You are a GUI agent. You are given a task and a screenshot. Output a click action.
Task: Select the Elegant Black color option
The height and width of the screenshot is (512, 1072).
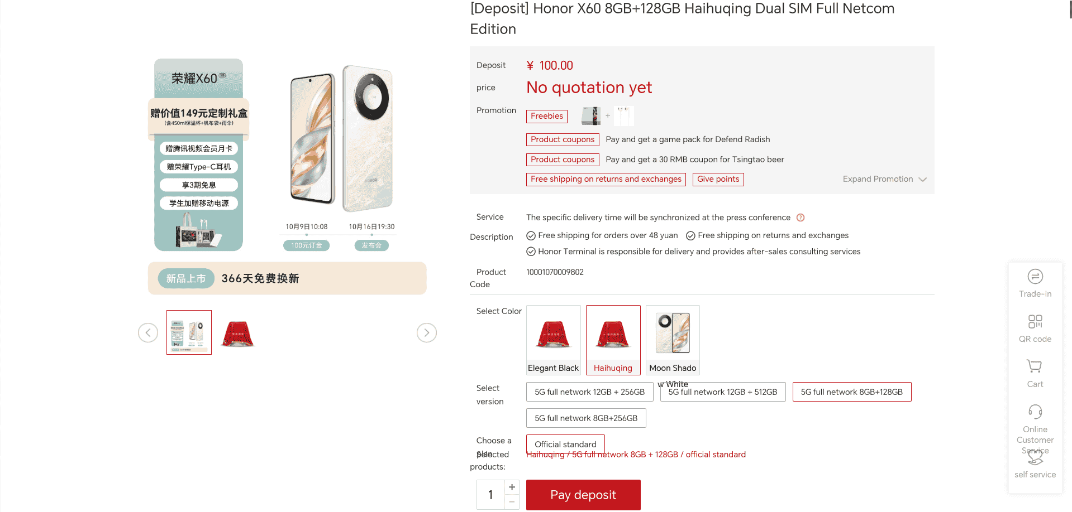(553, 340)
